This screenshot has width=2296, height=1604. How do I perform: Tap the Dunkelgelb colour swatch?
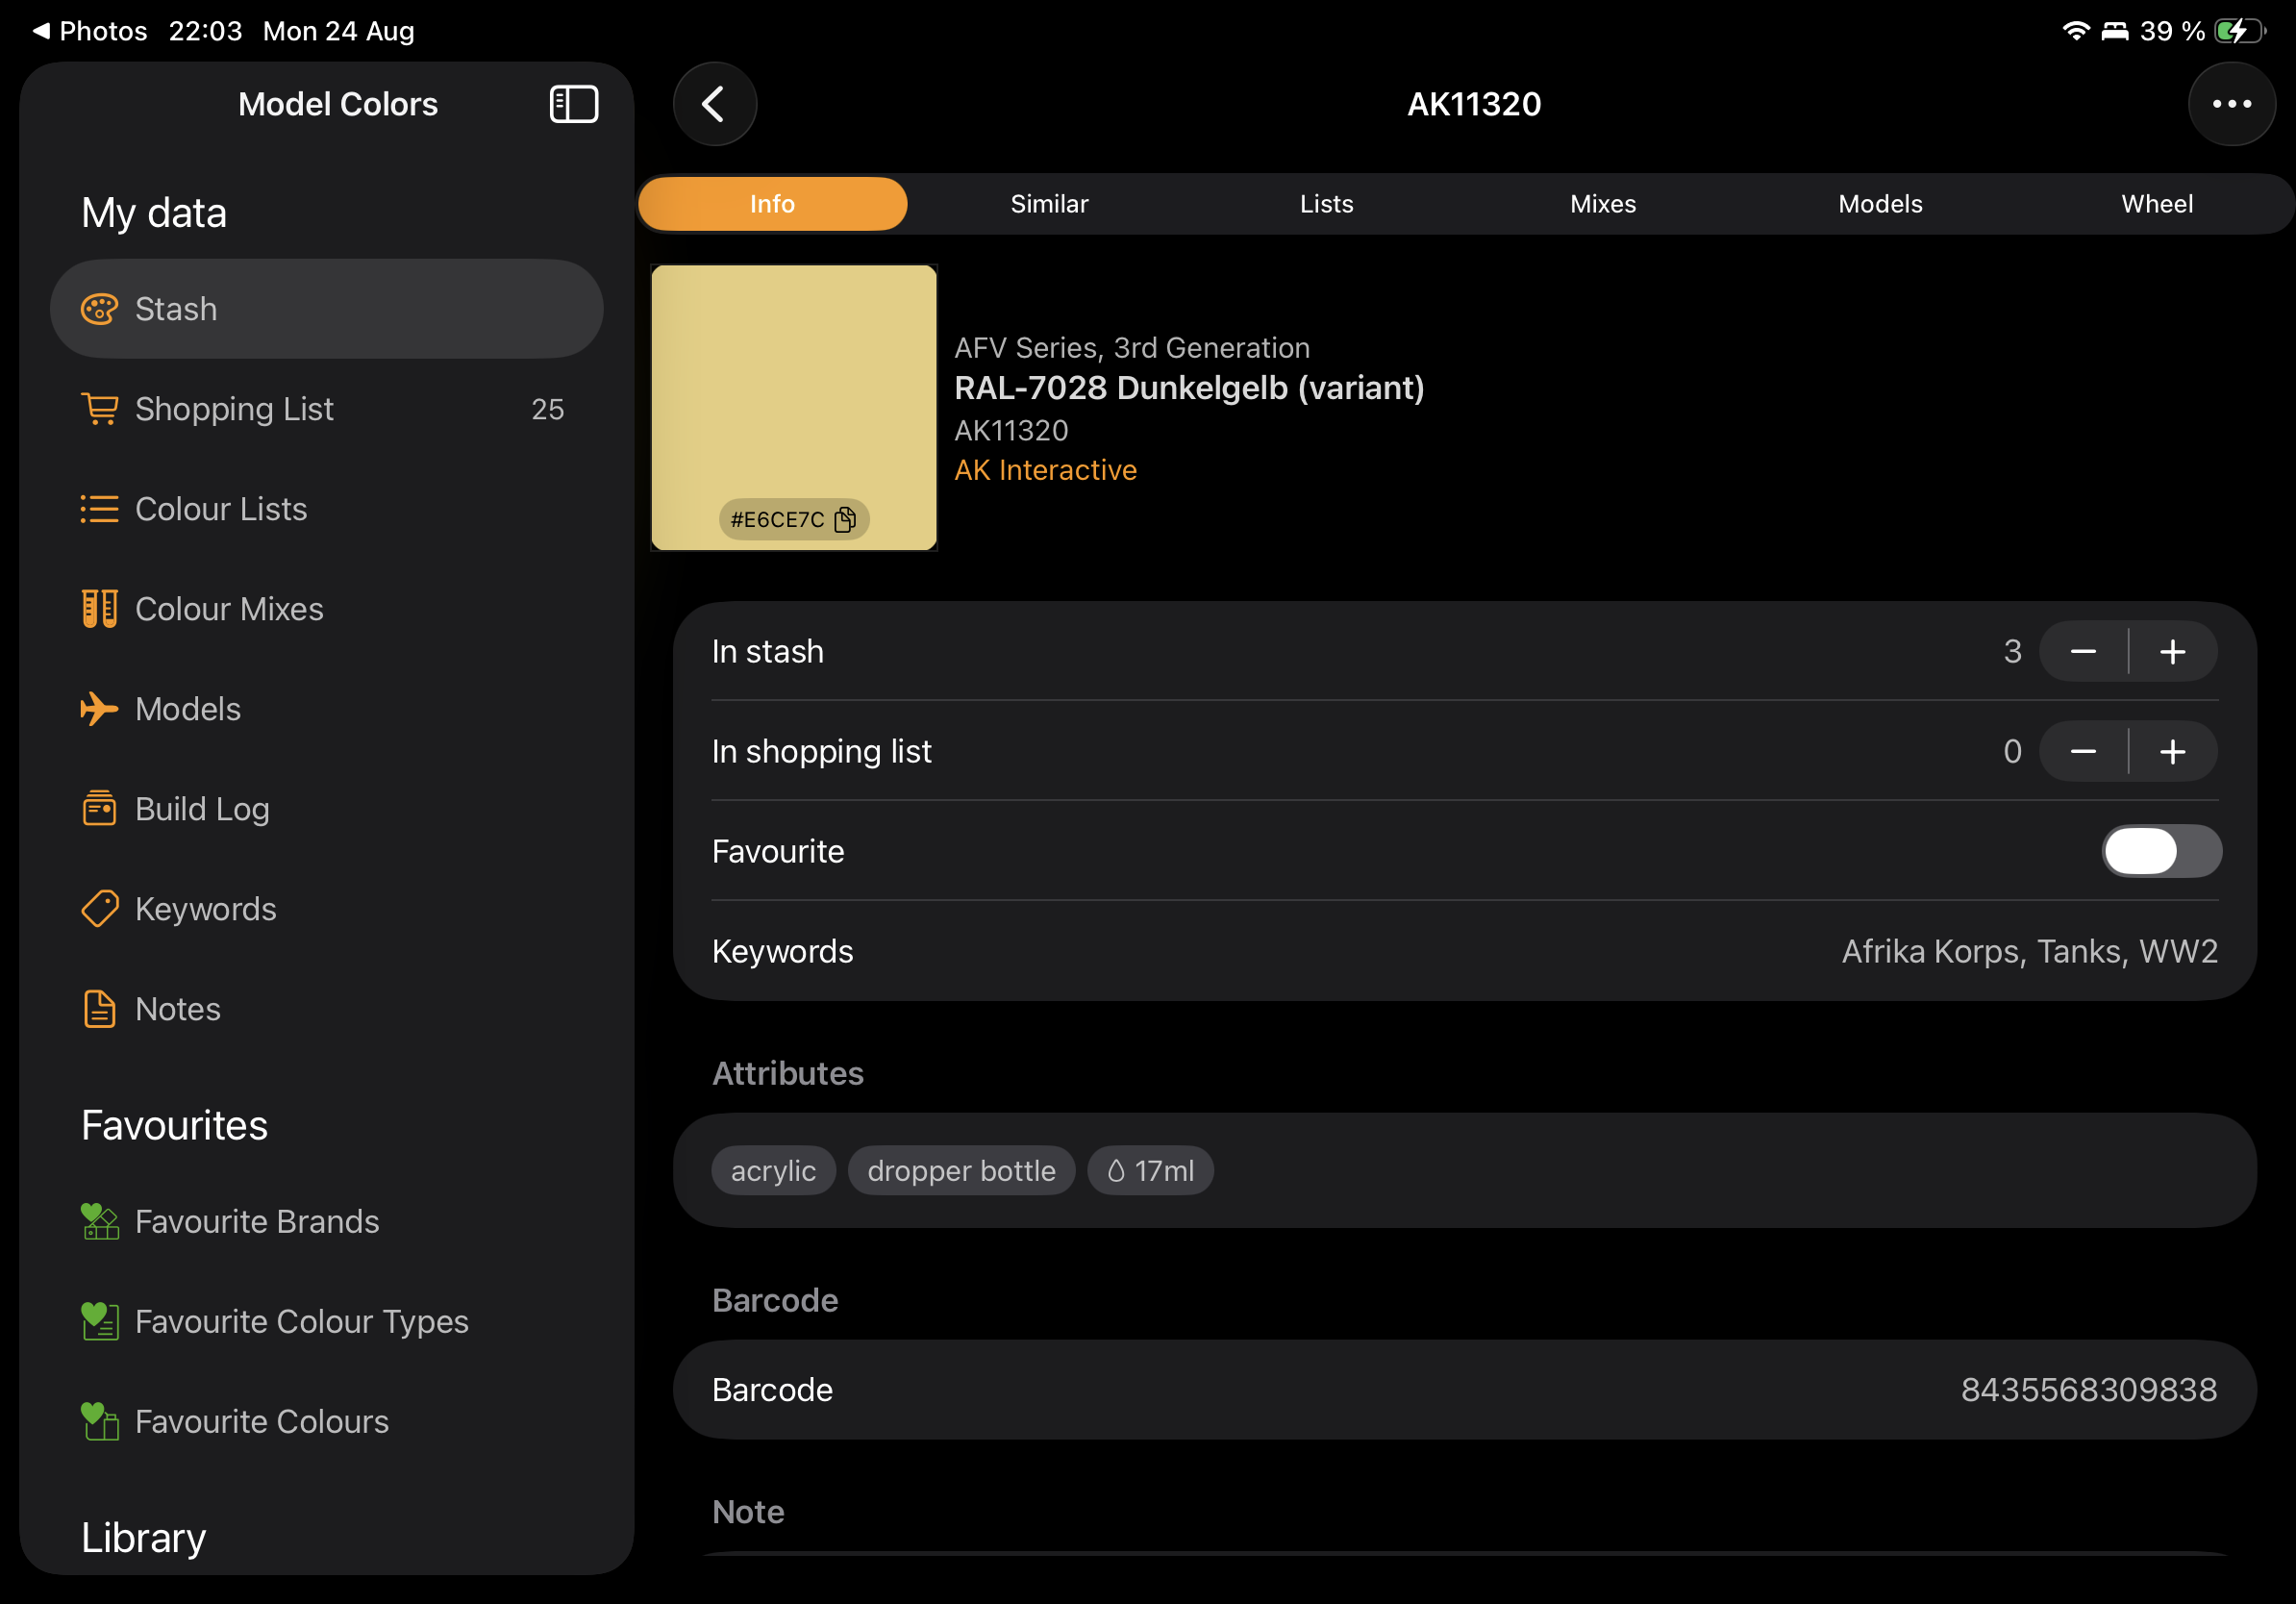[794, 407]
